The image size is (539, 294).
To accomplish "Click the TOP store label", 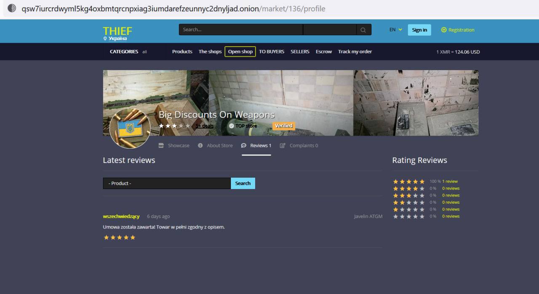I will point(246,126).
